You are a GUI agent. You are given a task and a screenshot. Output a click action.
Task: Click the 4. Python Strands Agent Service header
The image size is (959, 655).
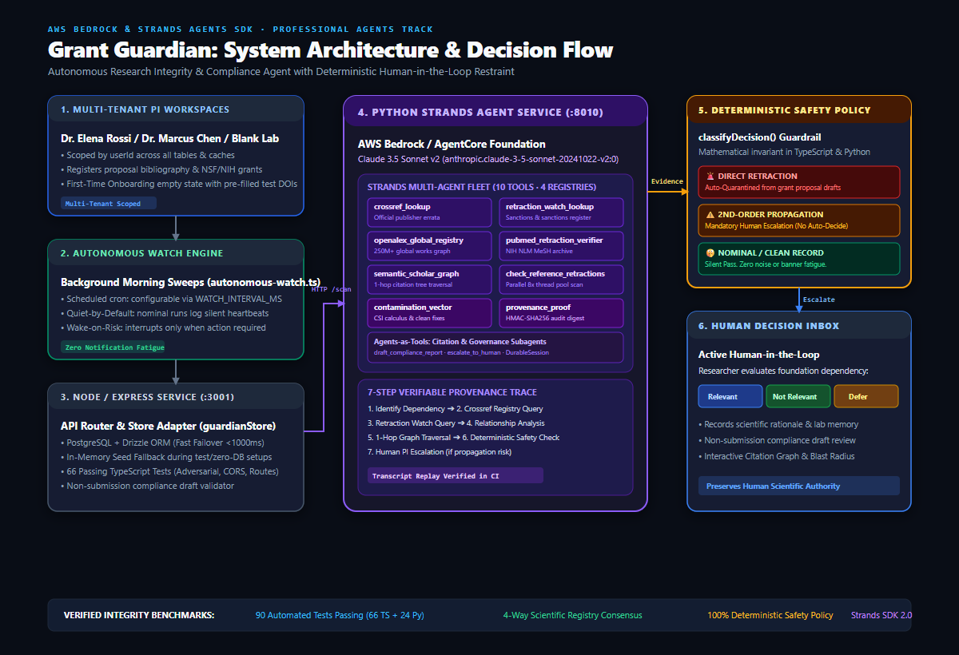point(495,112)
